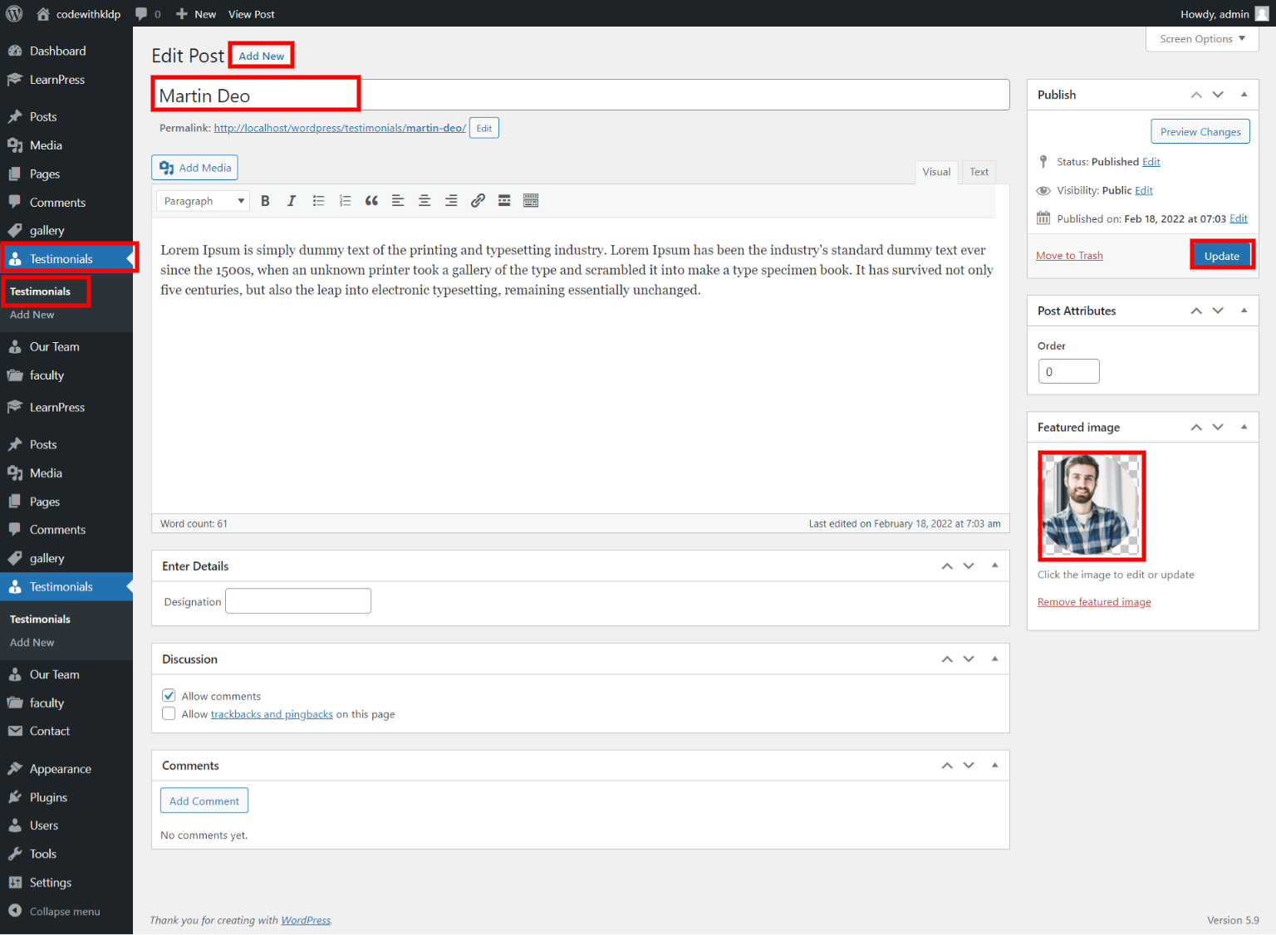Expand Screen Options panel
The height and width of the screenshot is (935, 1276).
[1201, 39]
